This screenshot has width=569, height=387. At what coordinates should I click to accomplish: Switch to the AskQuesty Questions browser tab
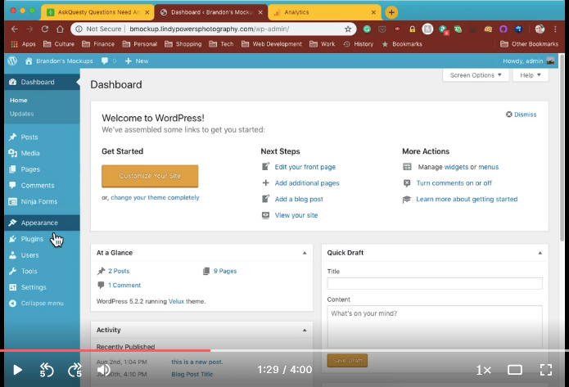point(98,12)
